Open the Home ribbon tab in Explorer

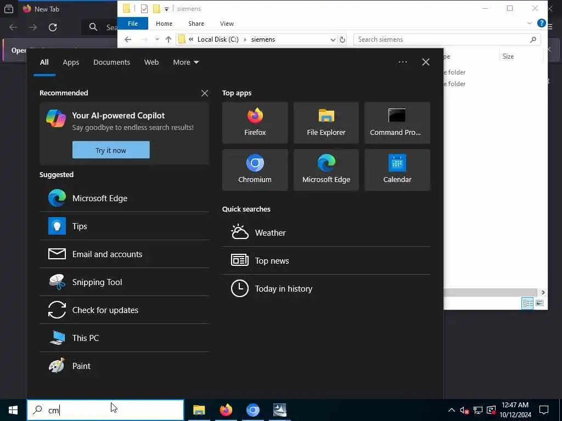coord(164,24)
